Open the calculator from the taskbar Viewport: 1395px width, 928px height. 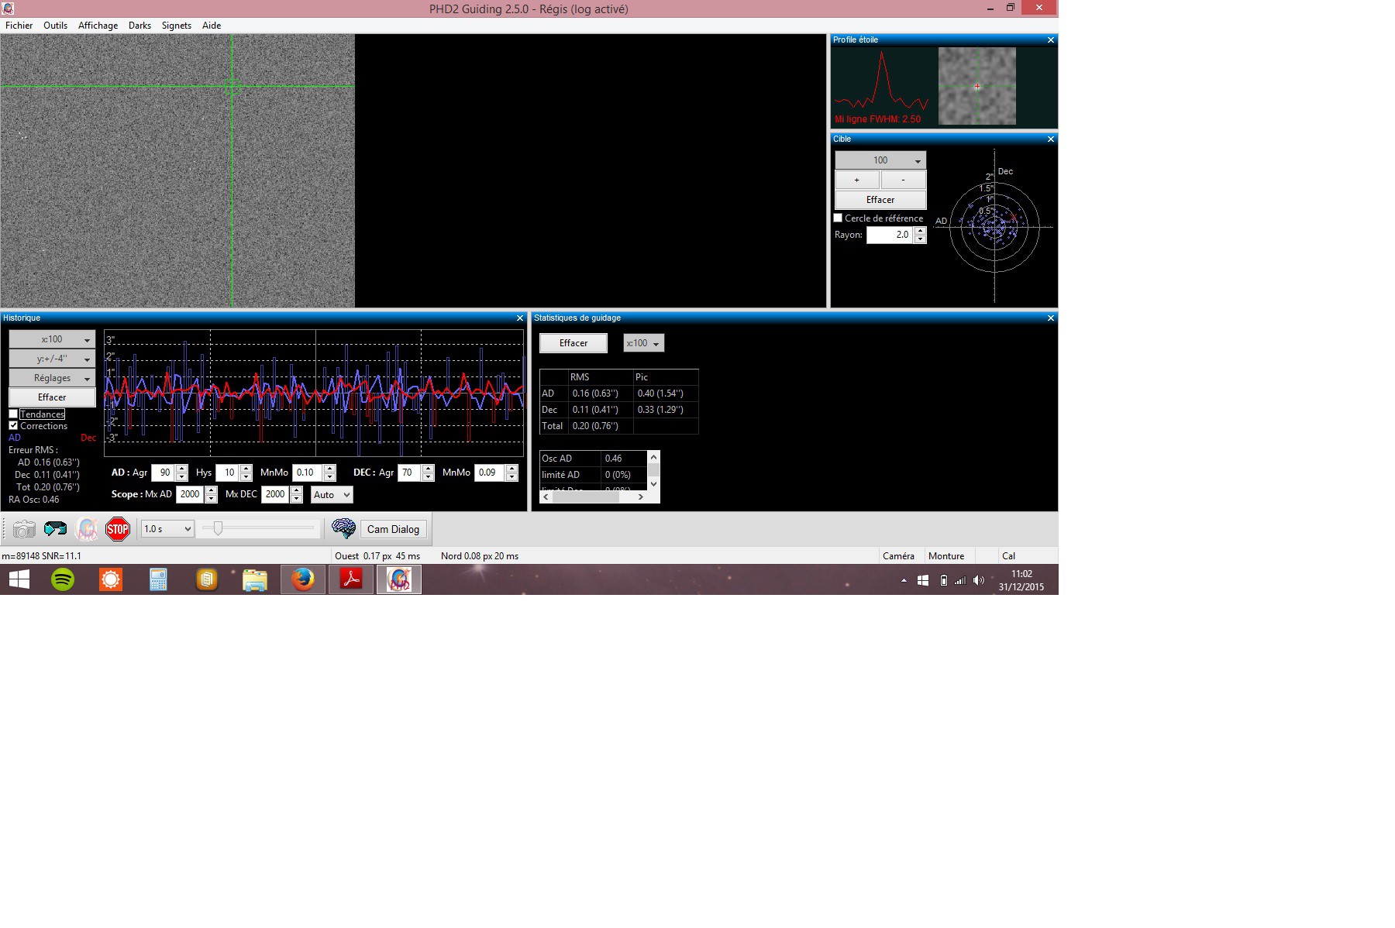pos(159,579)
